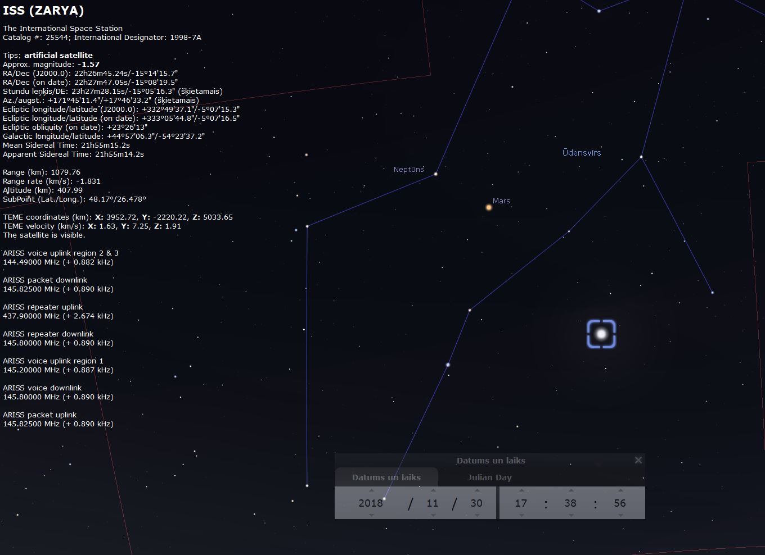This screenshot has width=765, height=555.
Task: Click the Approx. magnitude -1.57 line
Action: [51, 65]
